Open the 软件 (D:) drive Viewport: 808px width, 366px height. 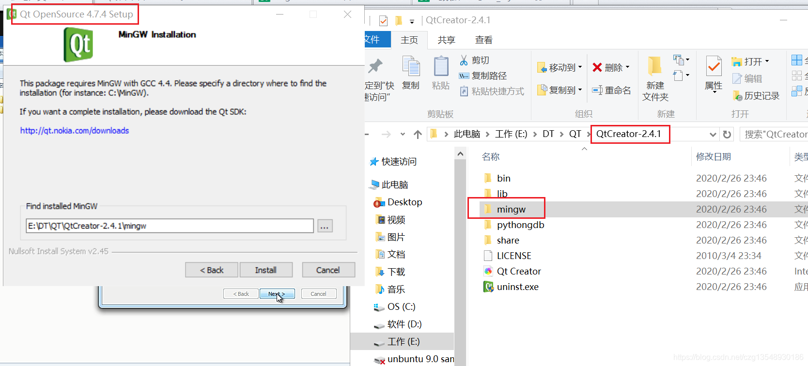click(398, 324)
